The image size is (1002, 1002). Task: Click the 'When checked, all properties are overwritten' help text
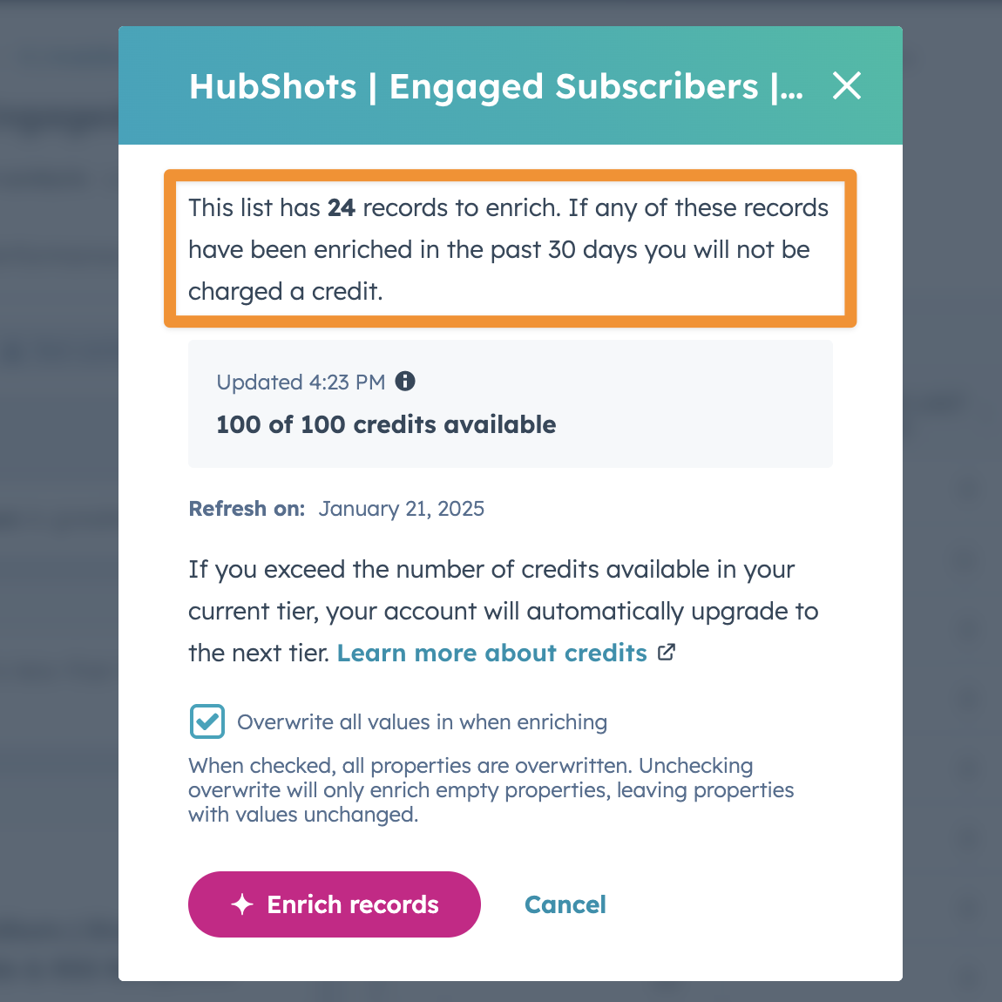(x=491, y=790)
